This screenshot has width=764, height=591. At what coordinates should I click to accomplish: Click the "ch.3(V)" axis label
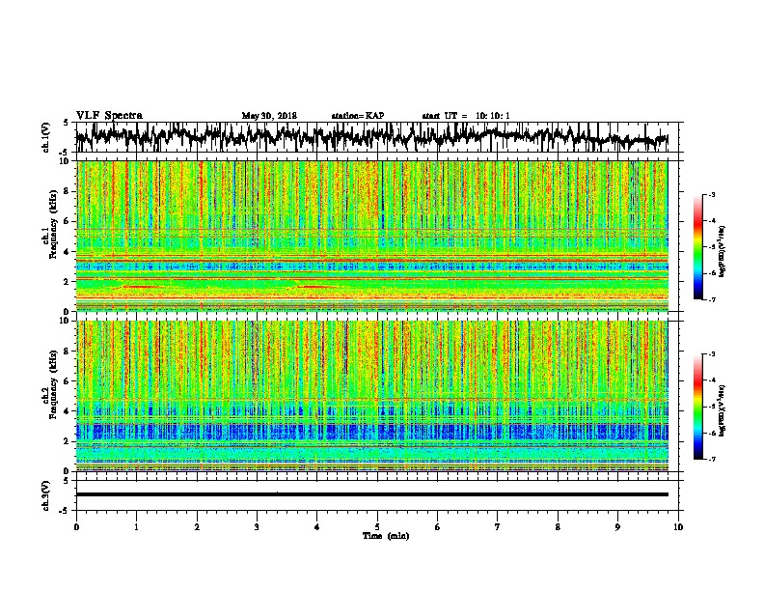pyautogui.click(x=46, y=495)
